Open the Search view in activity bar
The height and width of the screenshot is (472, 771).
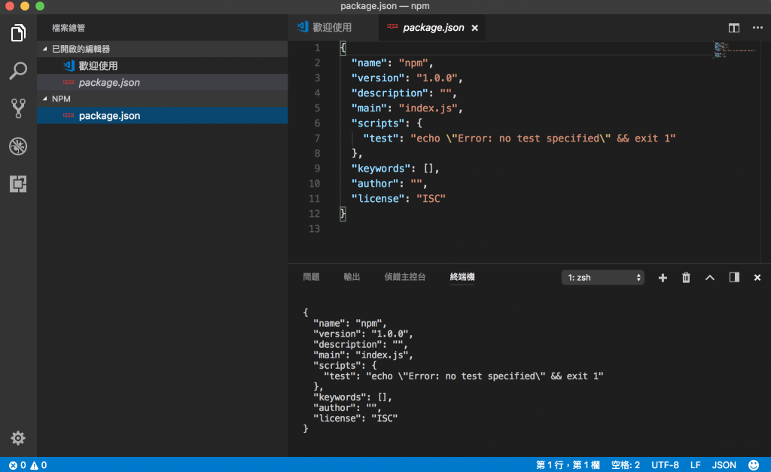(18, 71)
